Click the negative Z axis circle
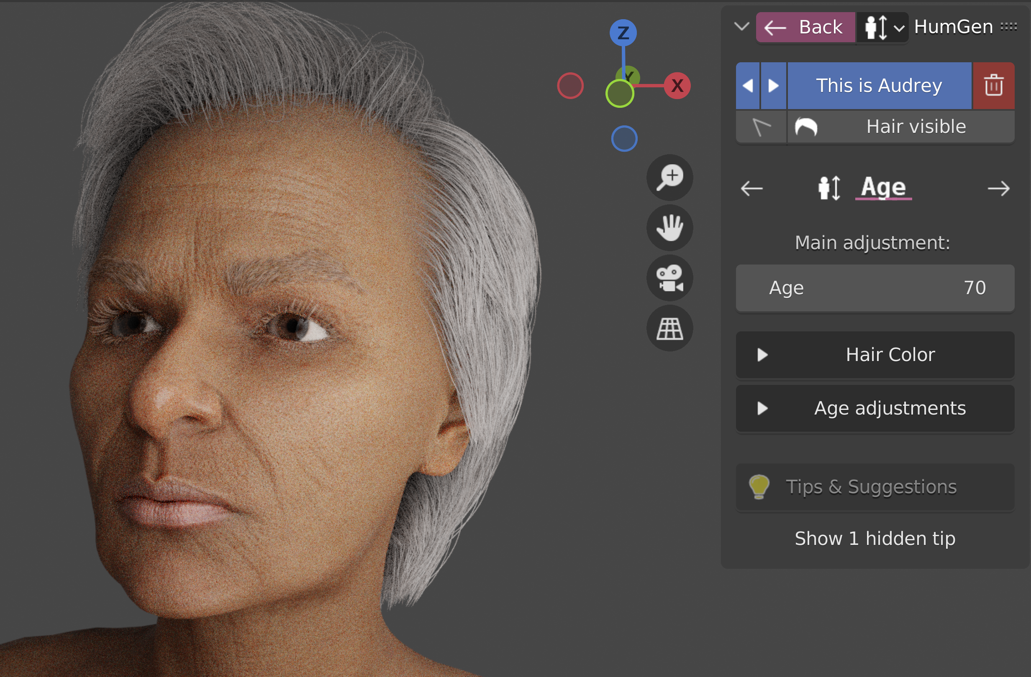This screenshot has width=1031, height=677. 624,138
